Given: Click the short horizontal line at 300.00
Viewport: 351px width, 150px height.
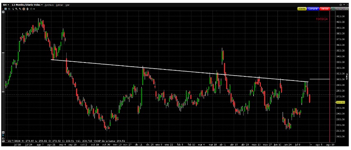Looking at the screenshot, I should coord(320,79).
